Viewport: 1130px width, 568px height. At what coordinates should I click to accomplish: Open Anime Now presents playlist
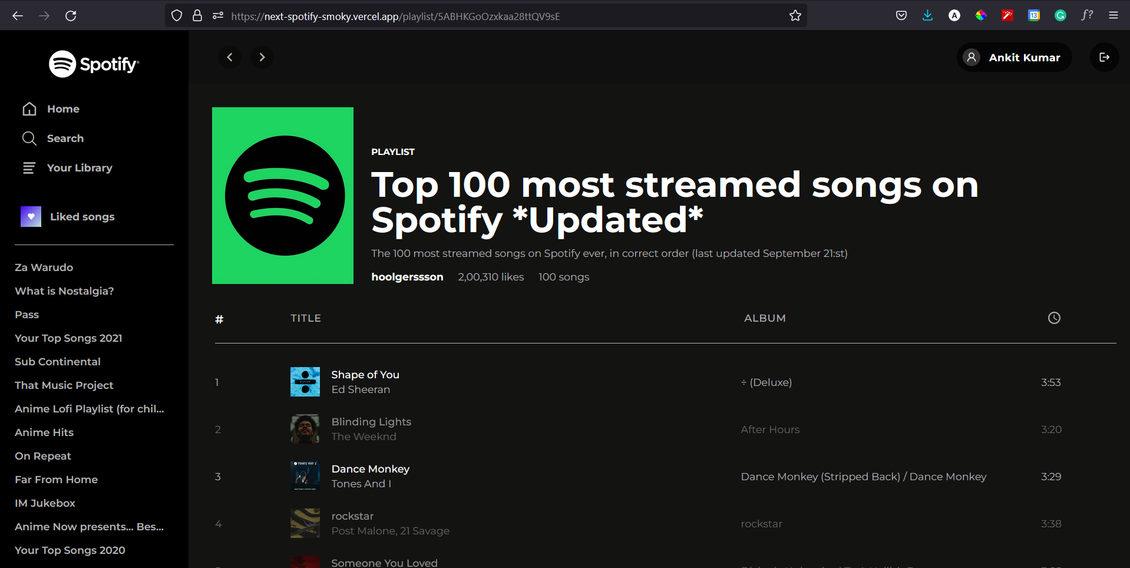90,527
